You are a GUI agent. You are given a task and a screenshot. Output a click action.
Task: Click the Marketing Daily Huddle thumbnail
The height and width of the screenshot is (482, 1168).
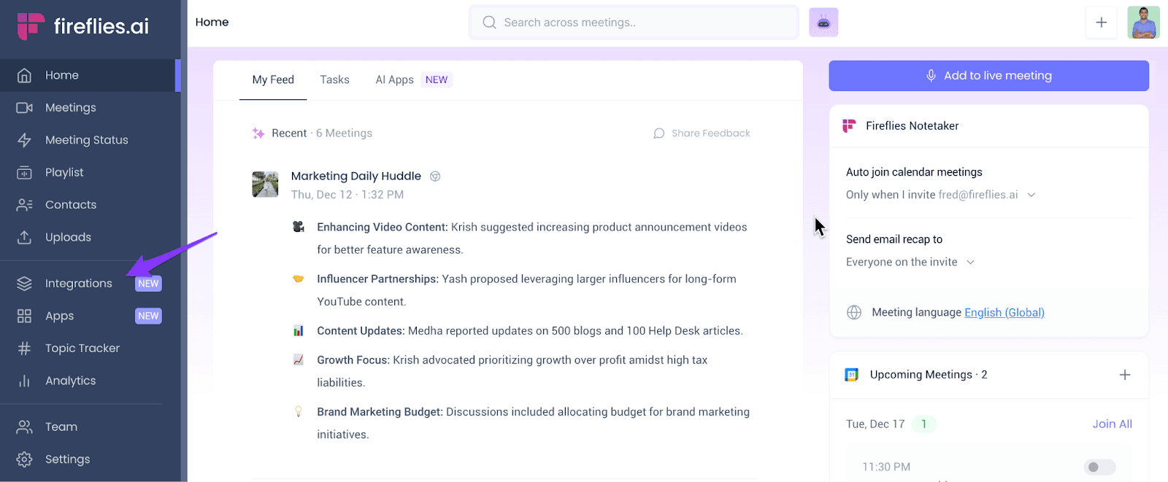[x=266, y=184]
